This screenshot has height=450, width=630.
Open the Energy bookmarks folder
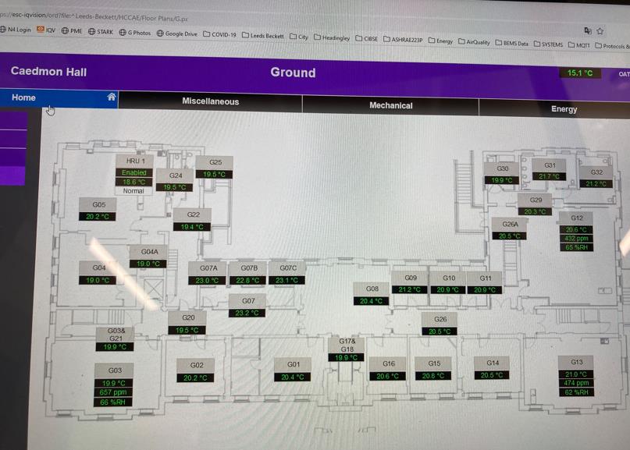(440, 41)
